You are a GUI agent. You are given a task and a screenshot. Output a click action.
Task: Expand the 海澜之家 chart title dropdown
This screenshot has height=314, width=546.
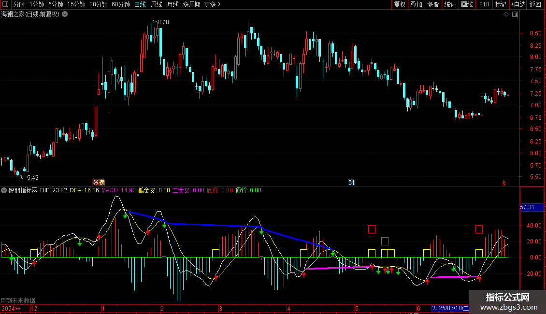coord(65,14)
